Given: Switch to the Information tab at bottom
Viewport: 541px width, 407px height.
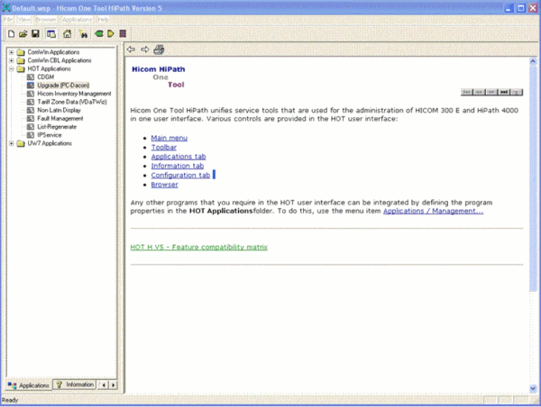Looking at the screenshot, I should click(75, 384).
